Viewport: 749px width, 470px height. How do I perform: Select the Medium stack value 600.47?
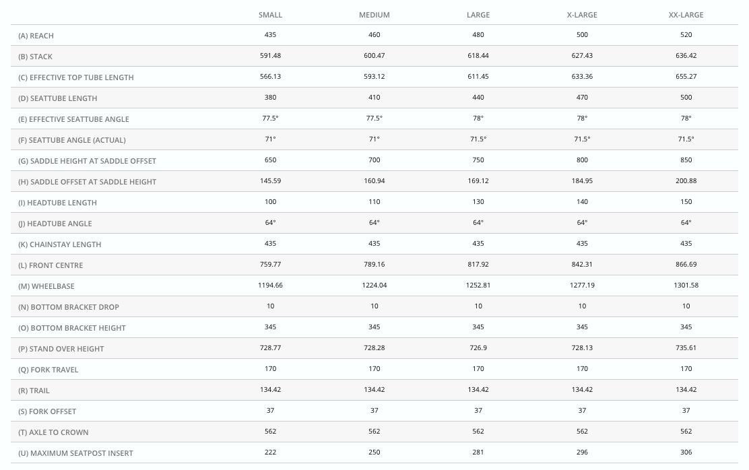tap(374, 56)
